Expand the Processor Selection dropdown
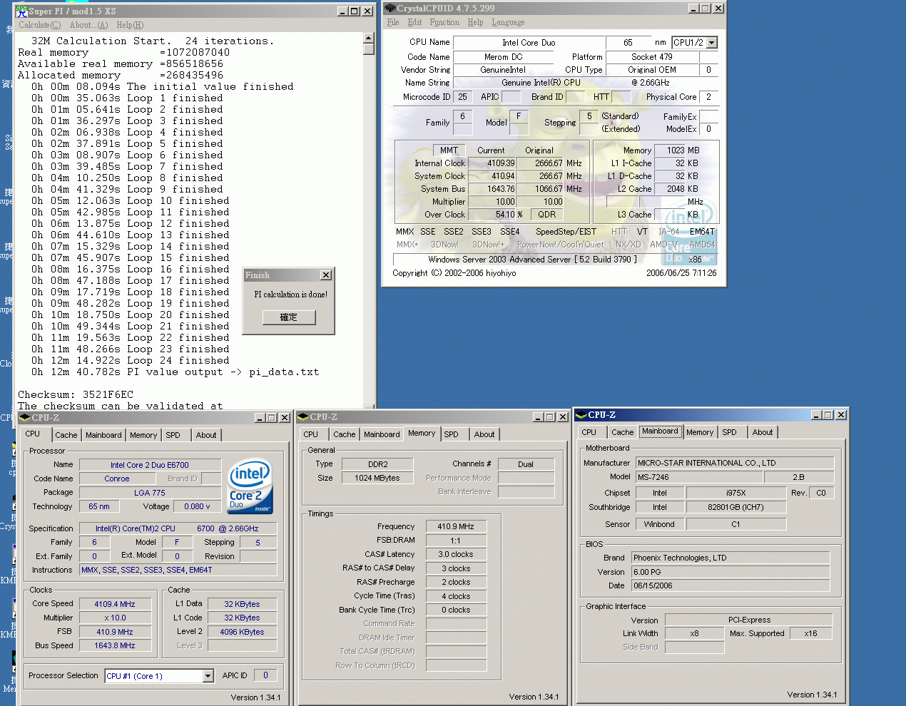Viewport: 906px width, 706px height. [208, 676]
